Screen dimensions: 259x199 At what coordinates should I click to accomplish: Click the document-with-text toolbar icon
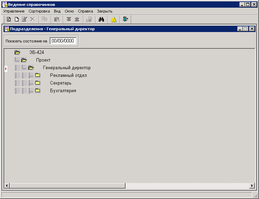point(9,19)
